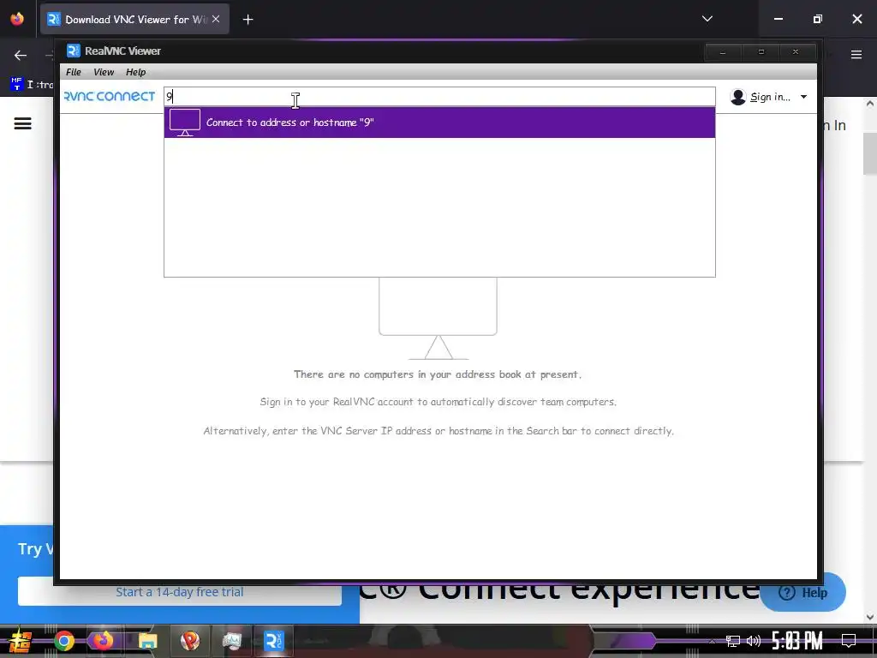Open a new browser tab
Viewport: 877px width, 658px height.
(x=248, y=20)
